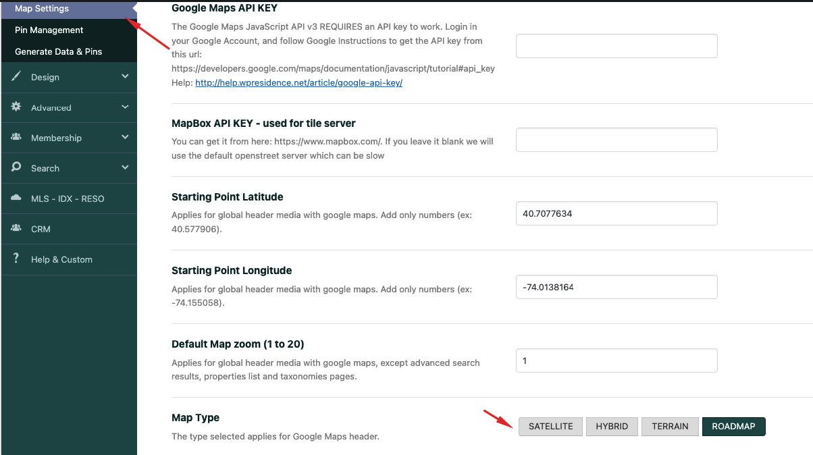Click 'The type selected applies for Google Maps header.' text
The height and width of the screenshot is (455, 813).
coord(276,437)
